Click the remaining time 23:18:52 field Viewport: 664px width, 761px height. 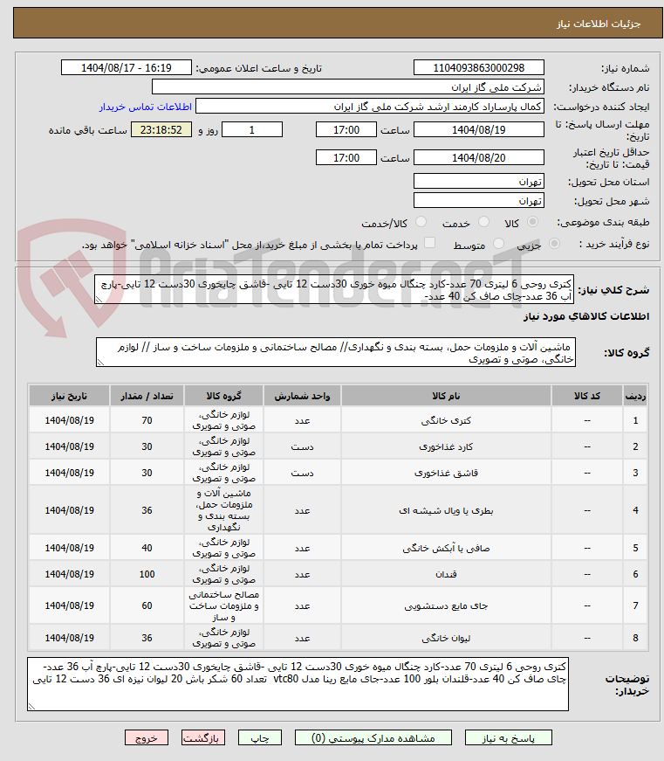[161, 129]
